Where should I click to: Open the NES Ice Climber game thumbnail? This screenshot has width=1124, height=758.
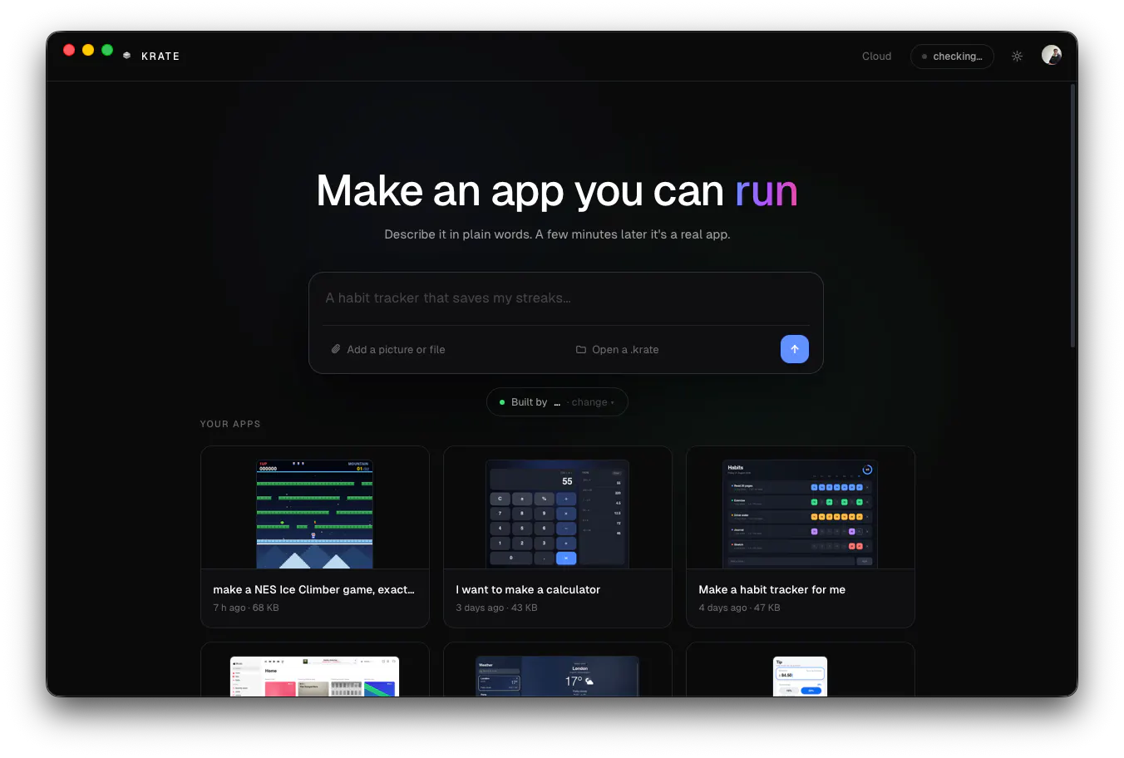[x=314, y=514]
